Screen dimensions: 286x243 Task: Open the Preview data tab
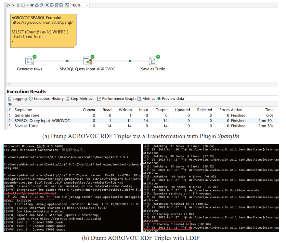pos(170,98)
